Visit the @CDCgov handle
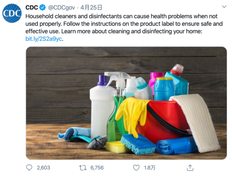232x177 pixels. point(62,7)
